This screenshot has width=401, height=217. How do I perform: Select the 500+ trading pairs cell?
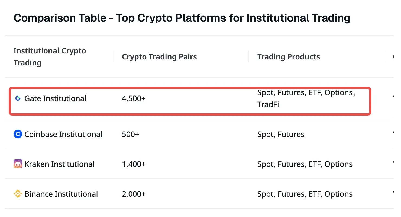coord(130,134)
